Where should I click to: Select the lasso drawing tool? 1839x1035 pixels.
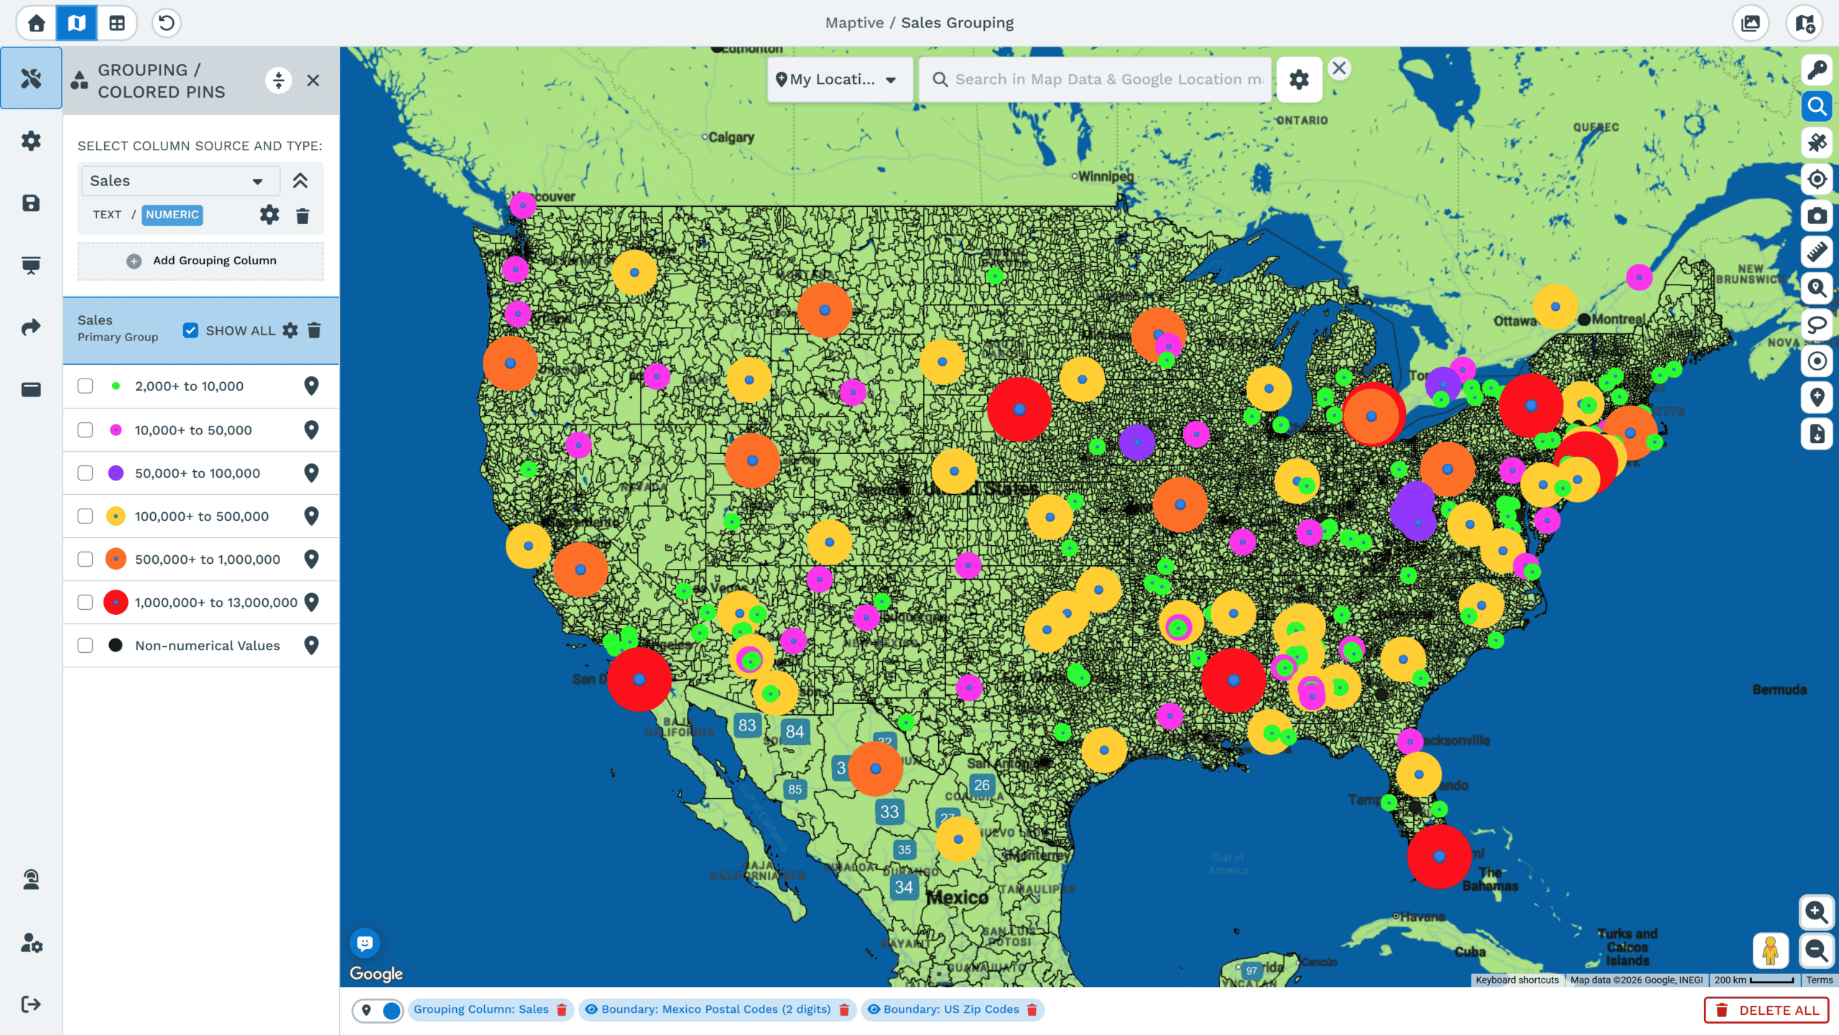coord(1817,325)
